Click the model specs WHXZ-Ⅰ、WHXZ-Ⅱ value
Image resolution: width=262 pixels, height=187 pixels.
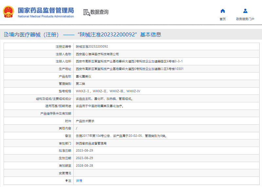108,91
